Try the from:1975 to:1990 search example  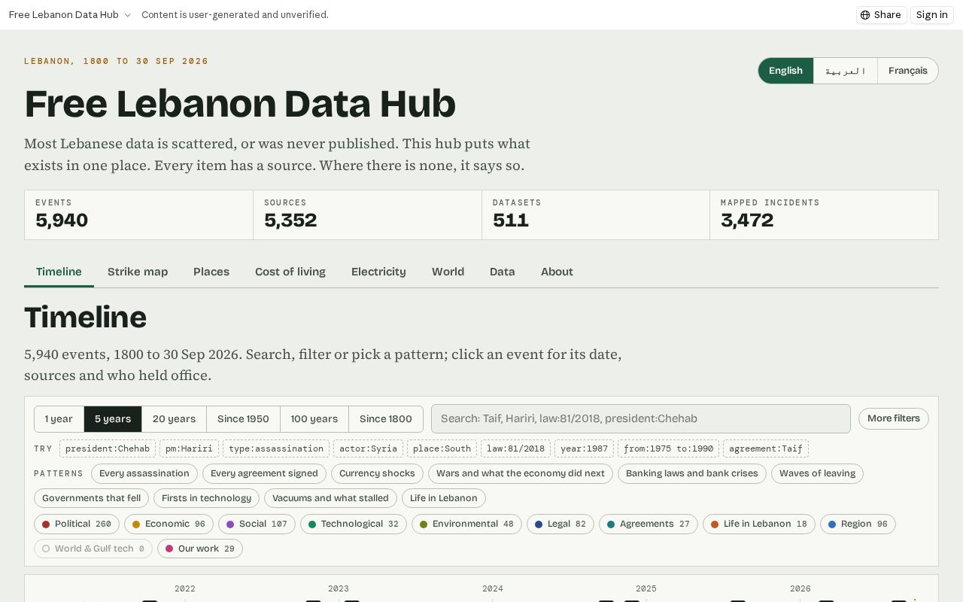[668, 448]
